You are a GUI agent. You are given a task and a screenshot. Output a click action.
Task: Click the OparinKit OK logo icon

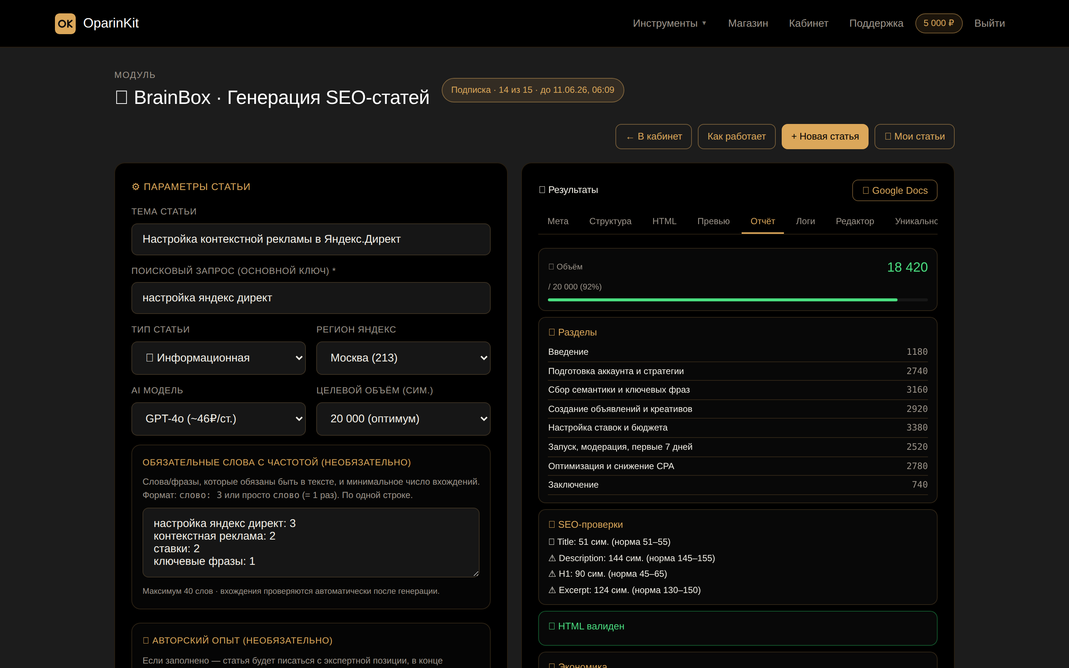pyautogui.click(x=65, y=23)
